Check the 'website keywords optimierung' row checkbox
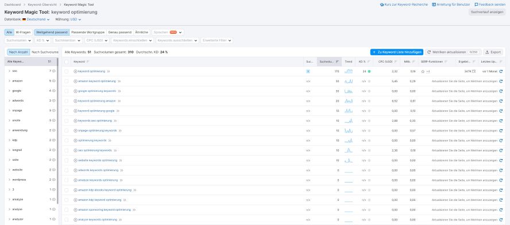 [67, 160]
